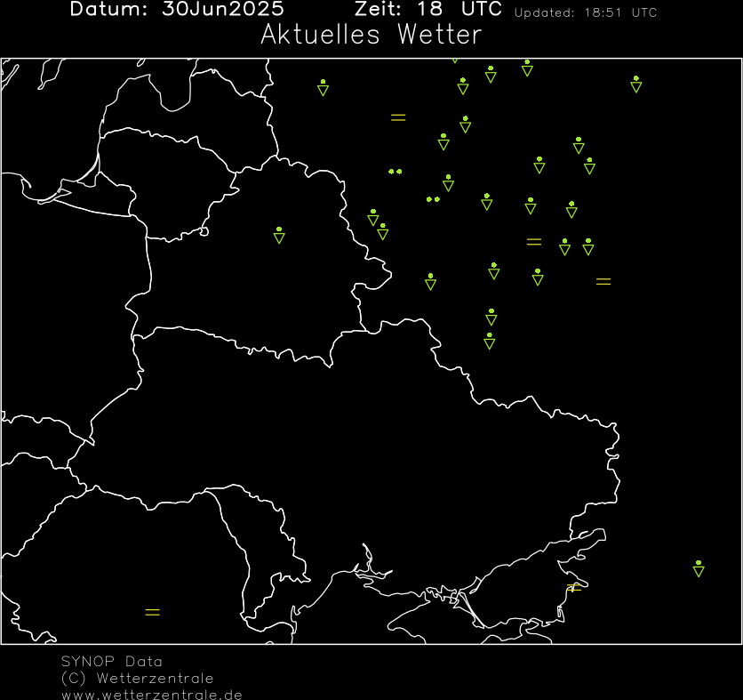Click the fog symbol in Romania at bottom-left
743x700 pixels.
coord(153,612)
